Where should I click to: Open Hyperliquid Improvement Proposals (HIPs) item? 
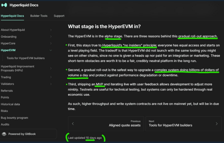[x=17, y=68]
